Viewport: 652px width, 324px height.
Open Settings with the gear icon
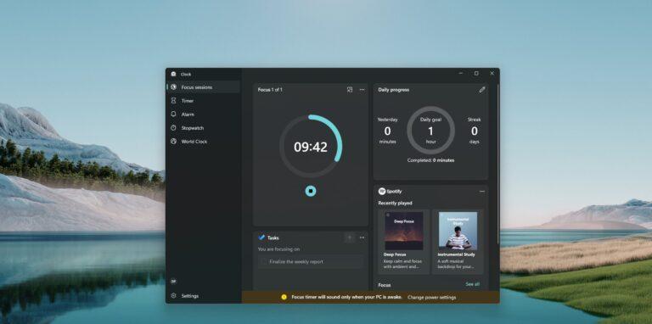coord(173,296)
